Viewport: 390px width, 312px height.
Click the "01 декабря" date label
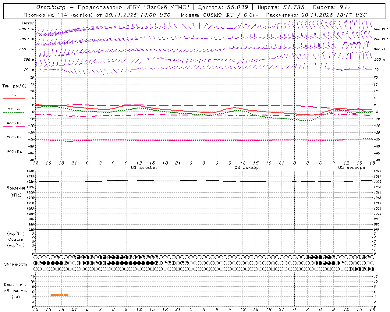144,168
